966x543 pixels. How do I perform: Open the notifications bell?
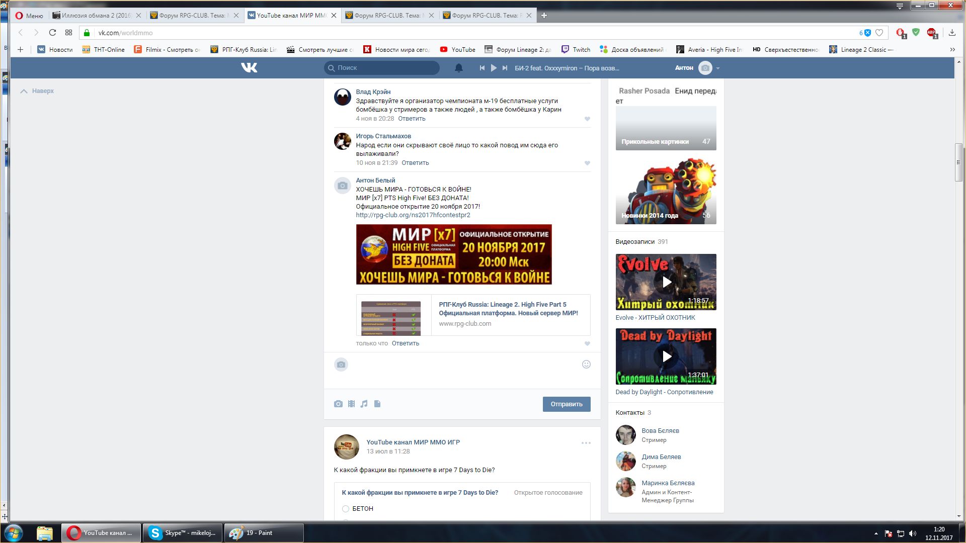[459, 68]
